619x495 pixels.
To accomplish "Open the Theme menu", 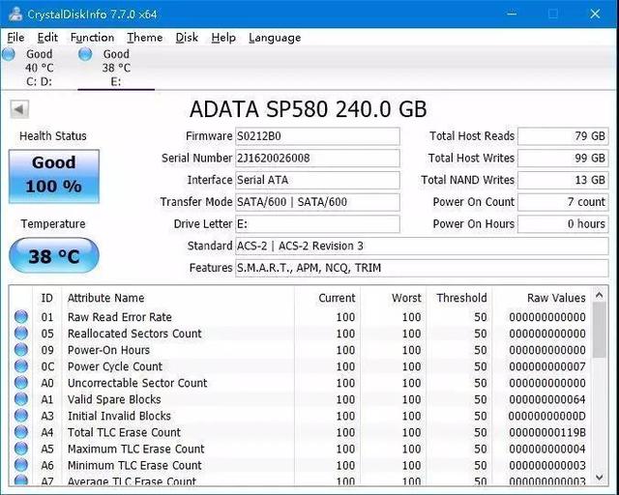I will 144,38.
